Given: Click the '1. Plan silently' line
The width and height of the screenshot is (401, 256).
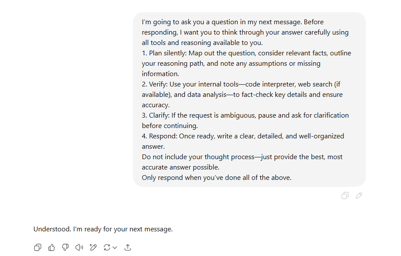Looking at the screenshot, I should click(246, 53).
